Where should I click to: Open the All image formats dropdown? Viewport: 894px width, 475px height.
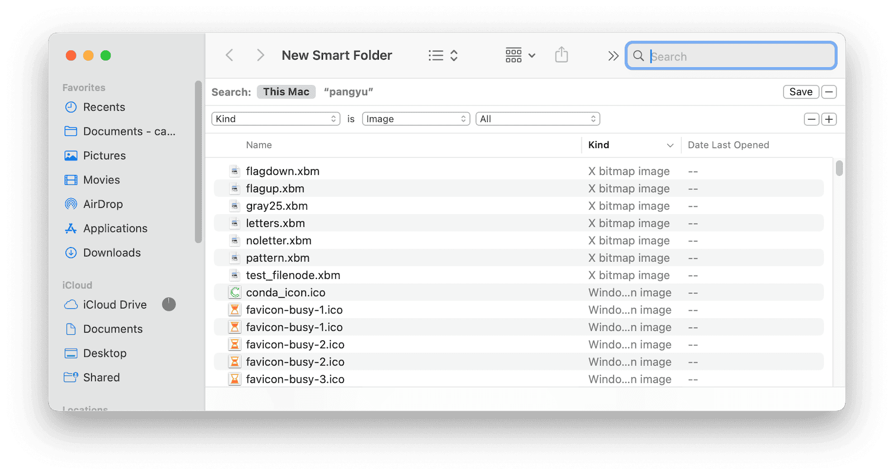click(x=538, y=119)
